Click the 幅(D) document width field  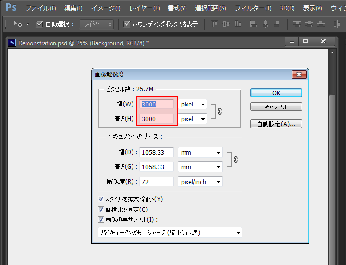tap(157, 152)
